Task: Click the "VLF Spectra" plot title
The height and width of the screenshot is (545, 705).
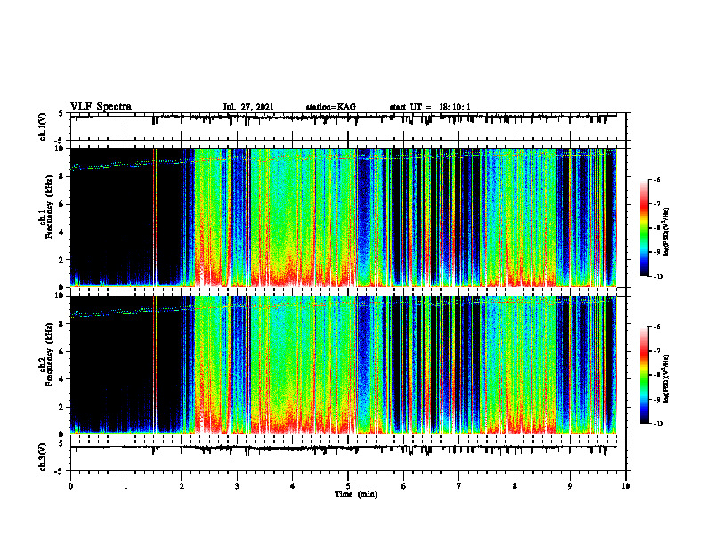Action: (x=101, y=107)
